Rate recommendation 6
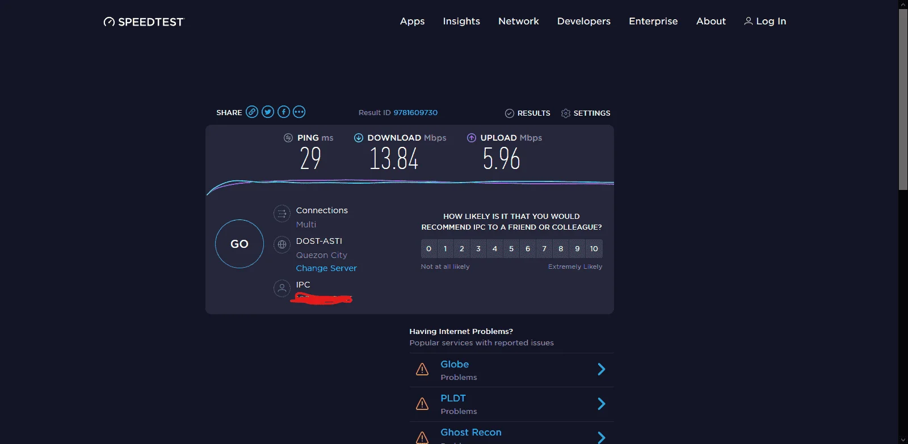This screenshot has width=908, height=444. click(528, 248)
